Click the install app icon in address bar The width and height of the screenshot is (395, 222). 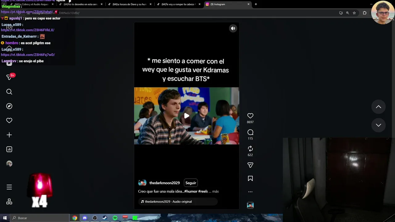click(x=341, y=13)
